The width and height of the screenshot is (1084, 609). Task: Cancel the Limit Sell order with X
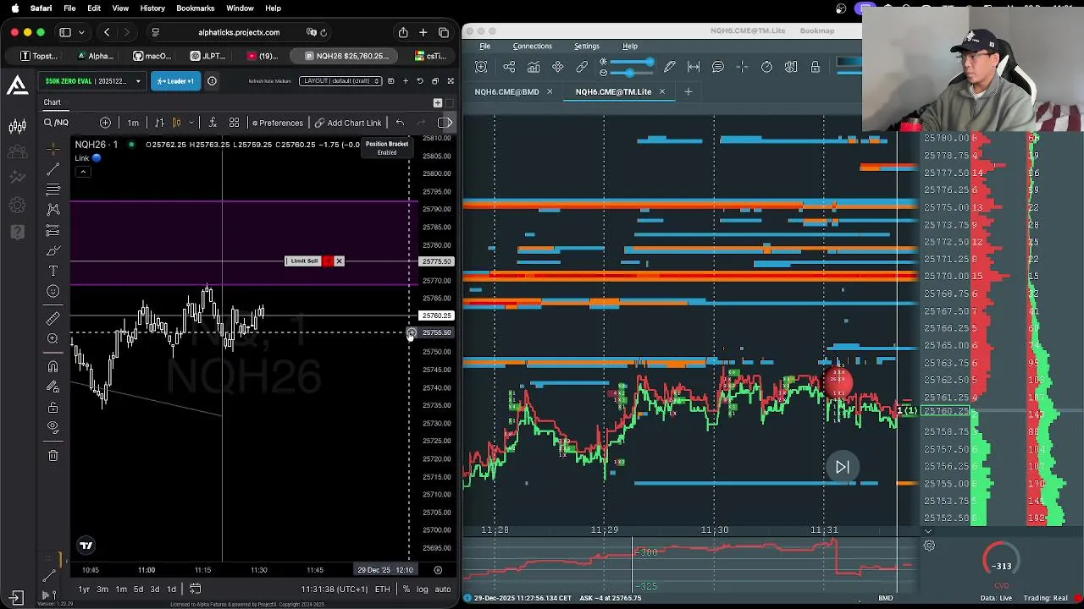(339, 261)
